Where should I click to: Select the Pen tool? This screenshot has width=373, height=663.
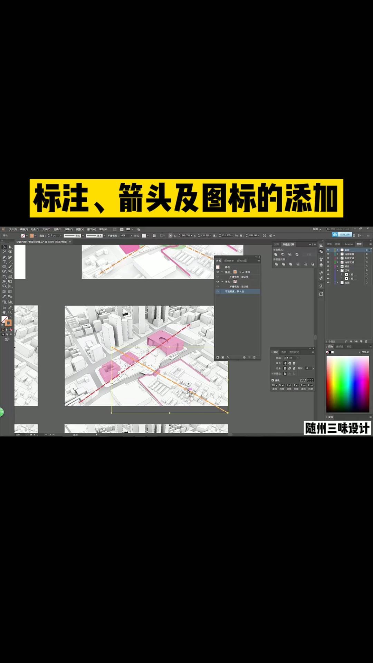(x=4, y=257)
